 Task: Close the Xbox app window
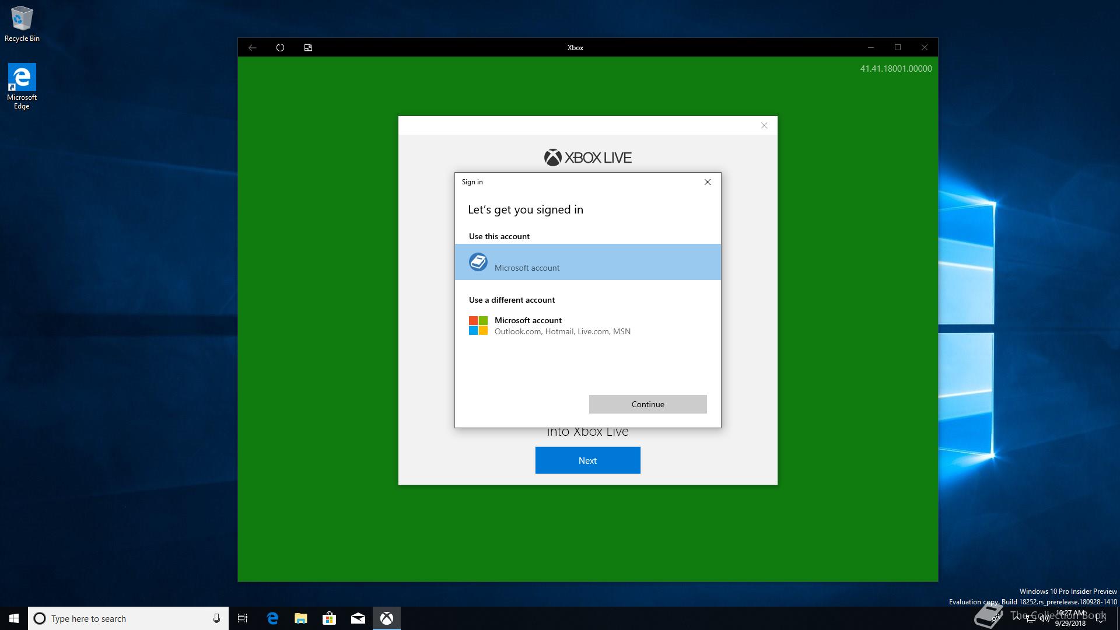tap(925, 48)
